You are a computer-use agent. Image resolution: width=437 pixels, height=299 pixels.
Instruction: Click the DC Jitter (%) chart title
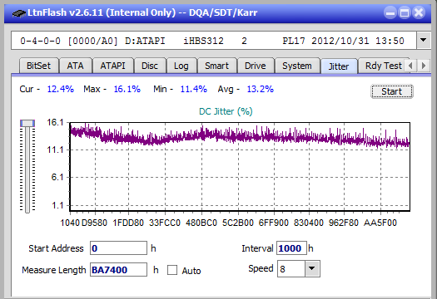(x=226, y=111)
